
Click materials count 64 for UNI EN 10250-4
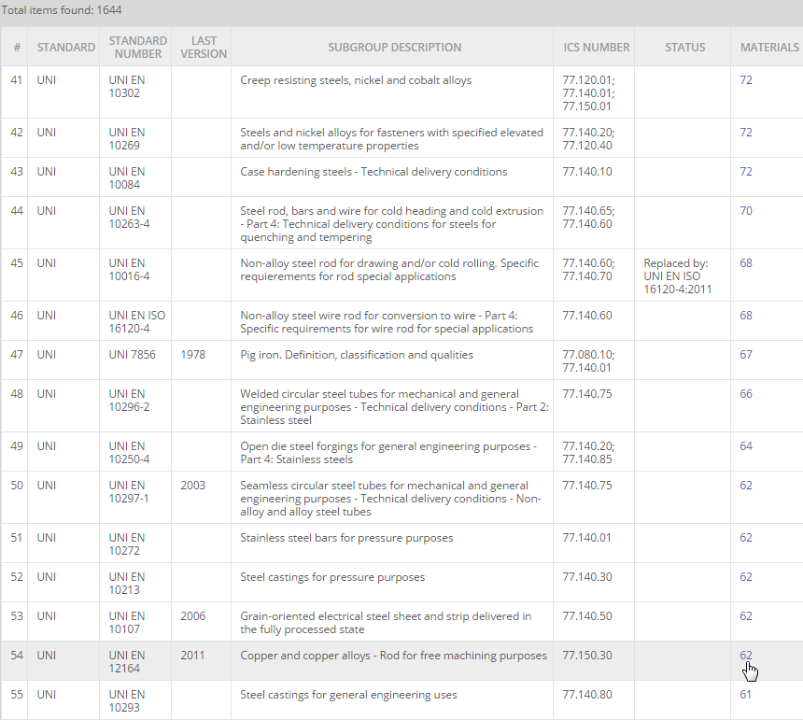[745, 446]
